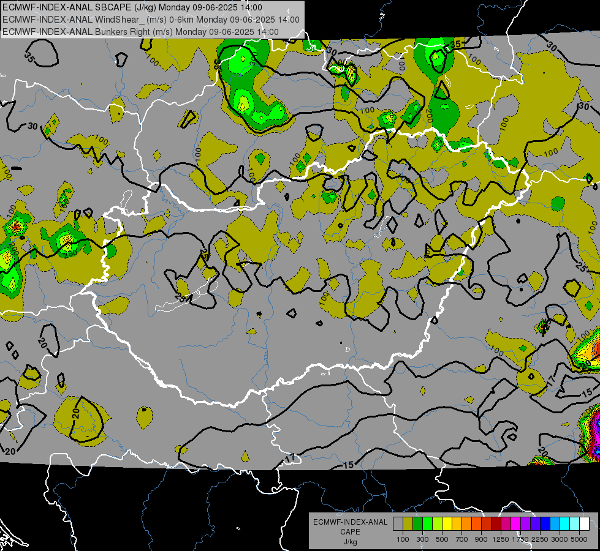600x551 pixels.
Task: Click the legend value 5000
Action: [x=579, y=539]
